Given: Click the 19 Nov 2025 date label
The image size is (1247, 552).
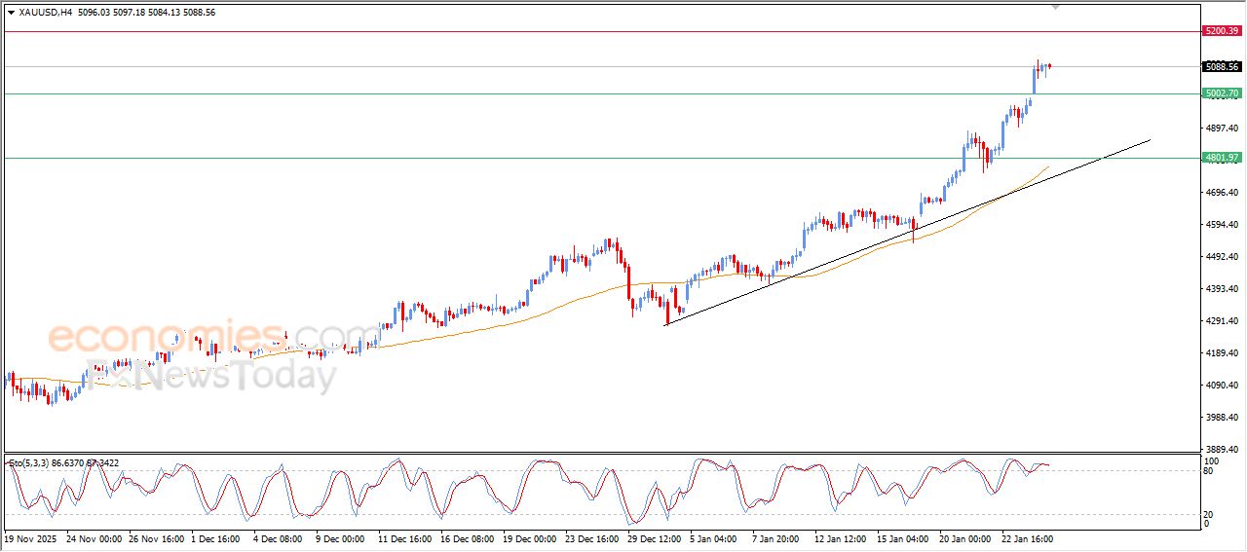Looking at the screenshot, I should pos(31,537).
